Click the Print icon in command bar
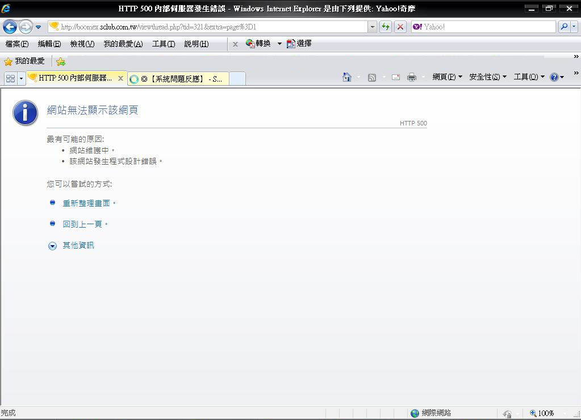Viewport: 581px width, 420px height. click(412, 77)
